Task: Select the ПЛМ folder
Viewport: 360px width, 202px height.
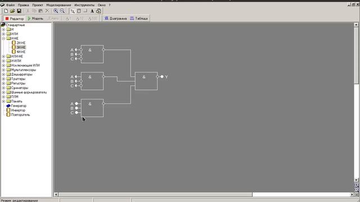Action: pyautogui.click(x=15, y=97)
